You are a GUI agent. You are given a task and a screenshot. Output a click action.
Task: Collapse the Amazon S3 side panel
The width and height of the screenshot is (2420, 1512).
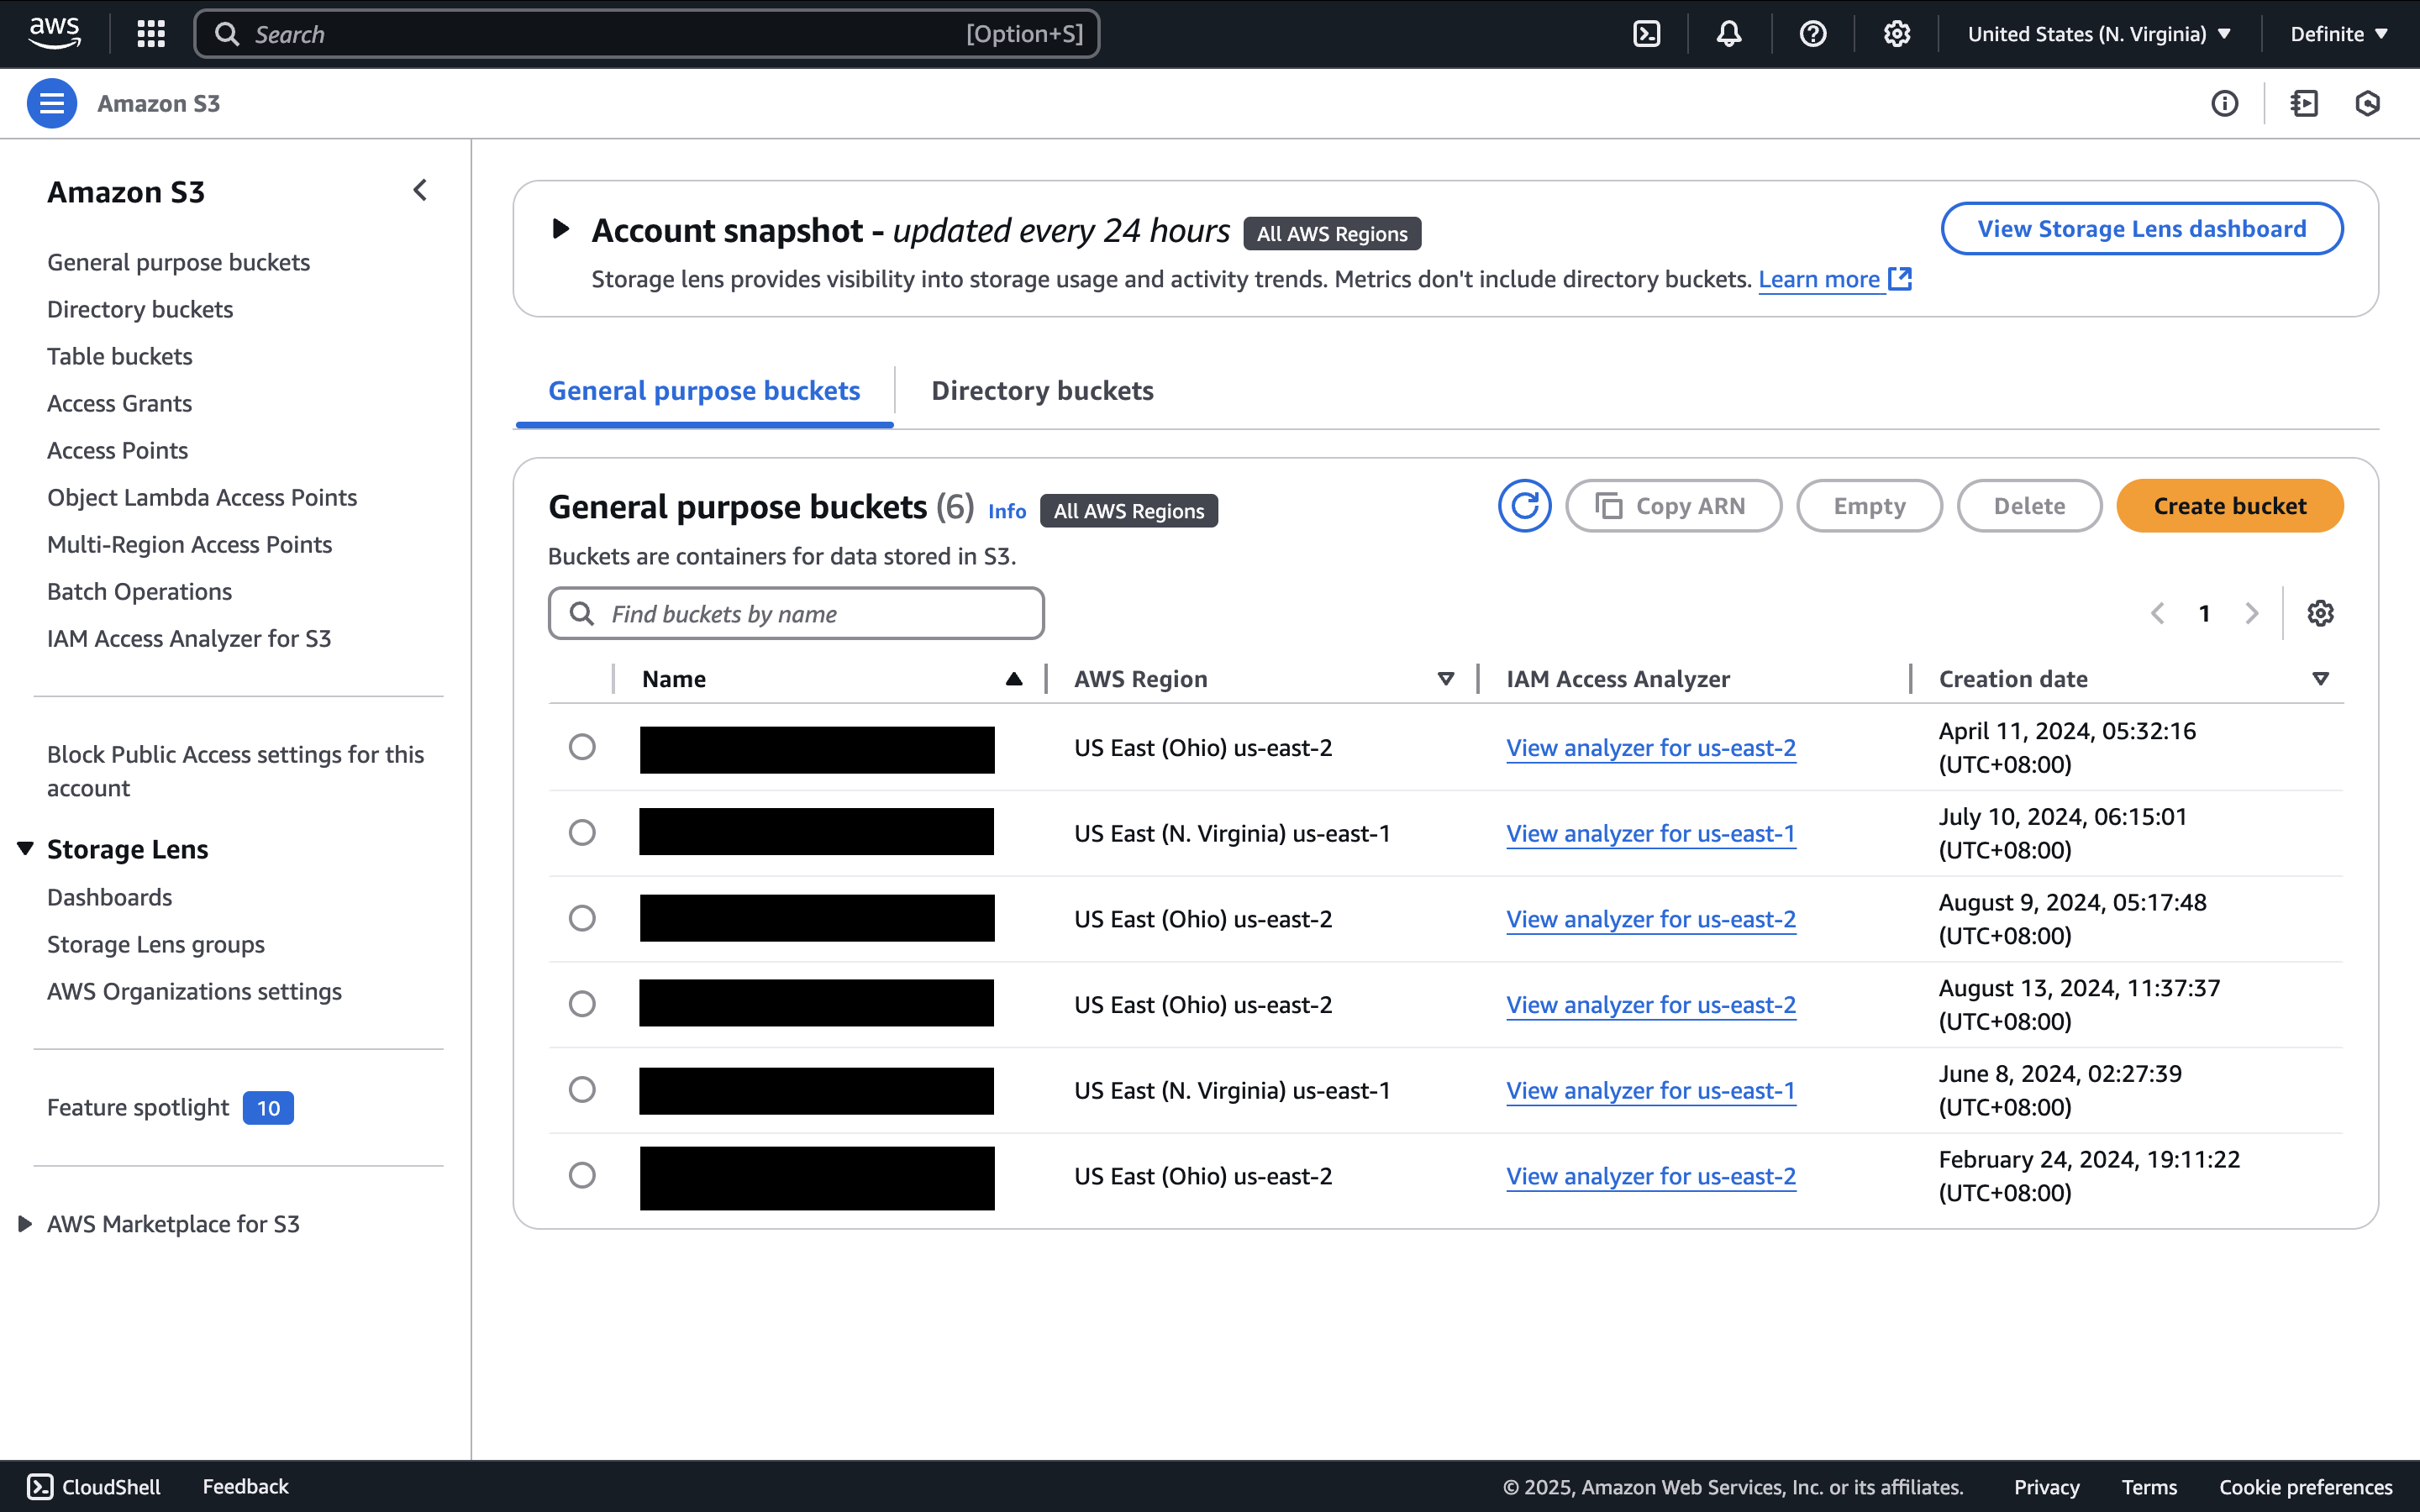[x=420, y=190]
